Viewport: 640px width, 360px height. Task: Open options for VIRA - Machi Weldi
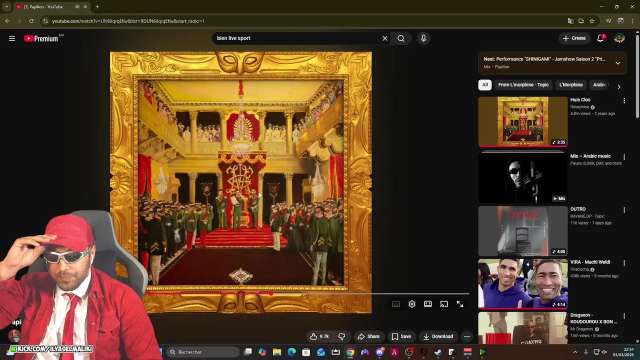pyautogui.click(x=624, y=263)
